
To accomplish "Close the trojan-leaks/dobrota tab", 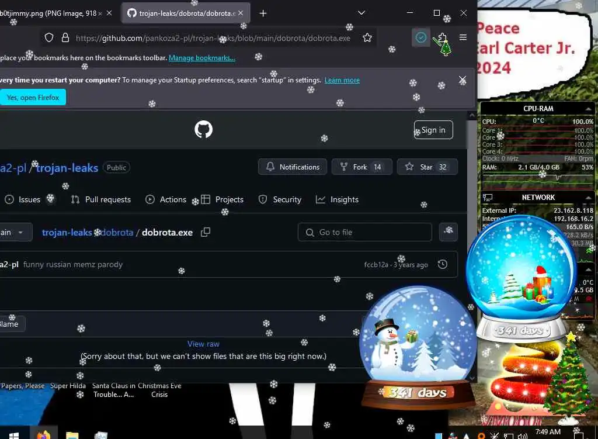I will coord(241,13).
